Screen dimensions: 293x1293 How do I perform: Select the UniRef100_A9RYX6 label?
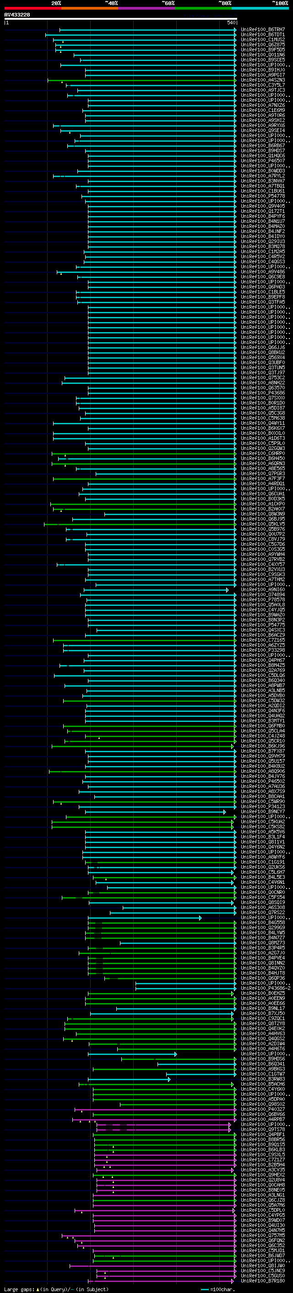click(262, 126)
